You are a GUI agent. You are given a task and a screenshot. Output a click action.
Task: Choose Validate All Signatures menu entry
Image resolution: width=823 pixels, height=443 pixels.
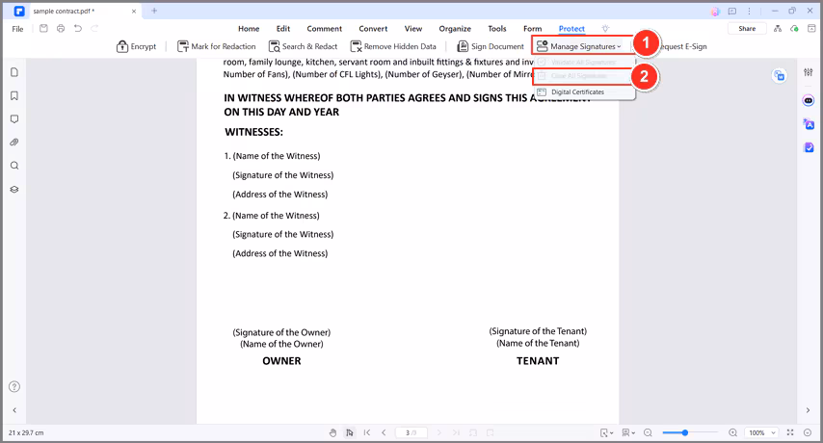click(583, 63)
